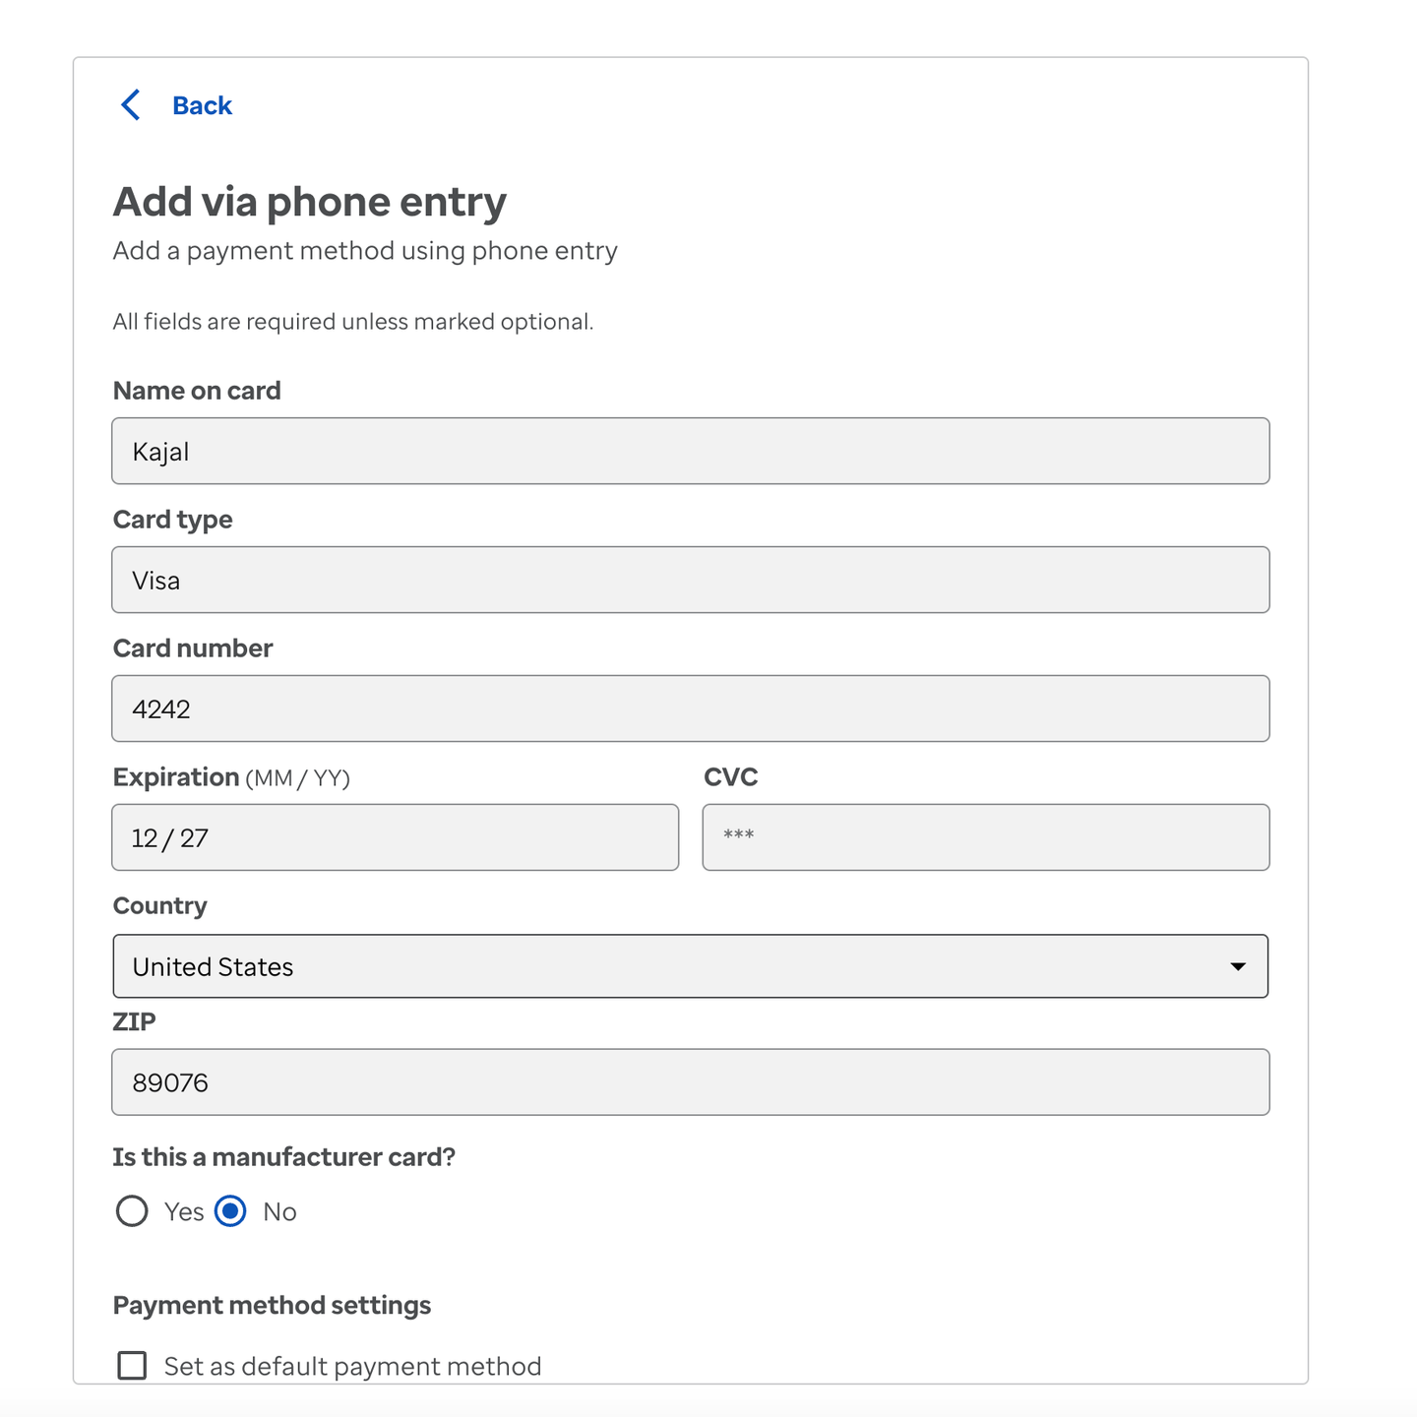Image resolution: width=1417 pixels, height=1417 pixels.
Task: Enable Set as default payment method
Action: [x=131, y=1366]
